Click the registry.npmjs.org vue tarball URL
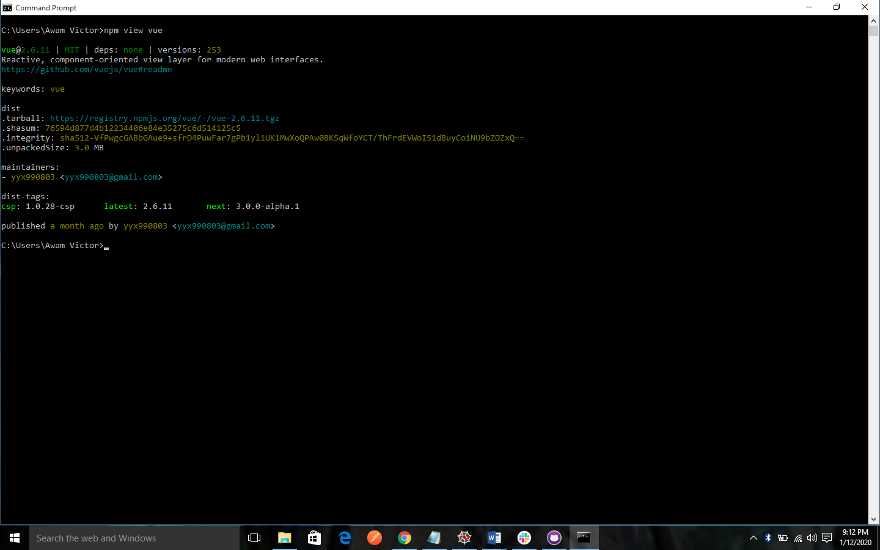The height and width of the screenshot is (550, 880). click(x=164, y=119)
